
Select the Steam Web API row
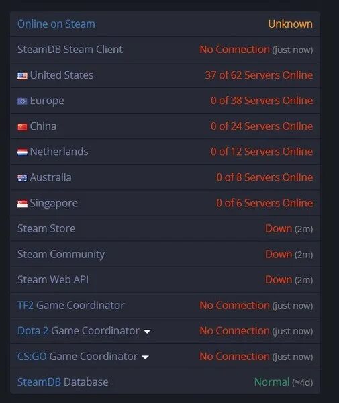(x=165, y=279)
